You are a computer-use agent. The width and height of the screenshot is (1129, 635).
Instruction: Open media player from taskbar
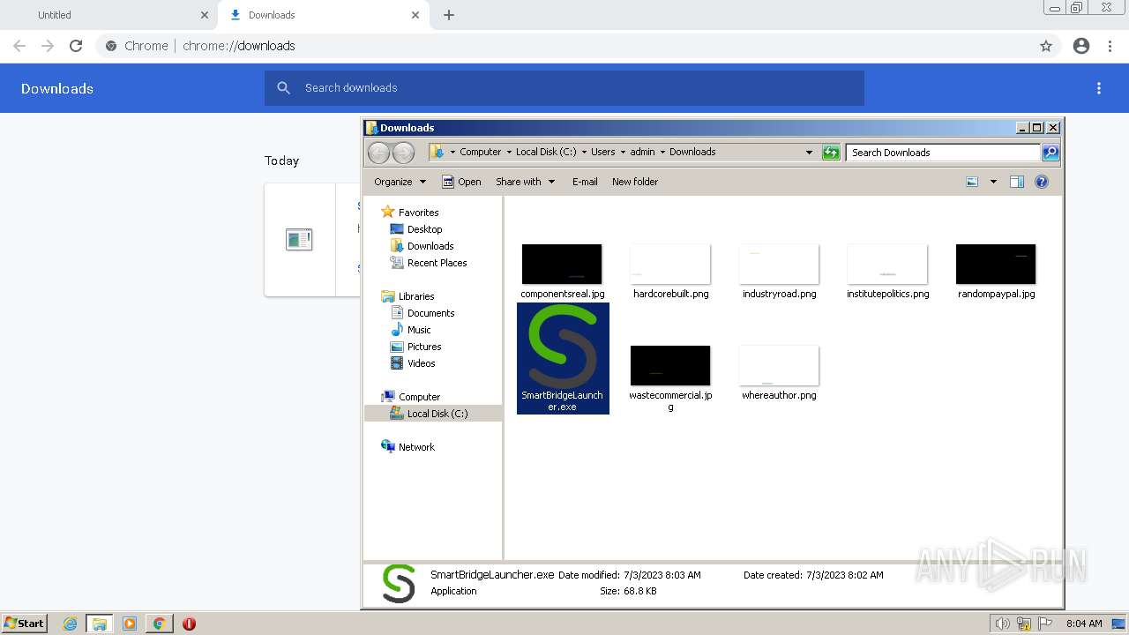[130, 624]
